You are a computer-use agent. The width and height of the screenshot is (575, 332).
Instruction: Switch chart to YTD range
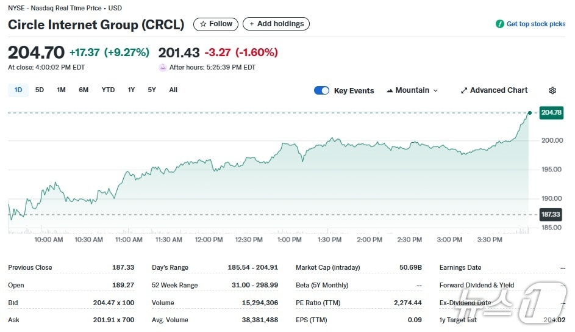click(x=108, y=90)
